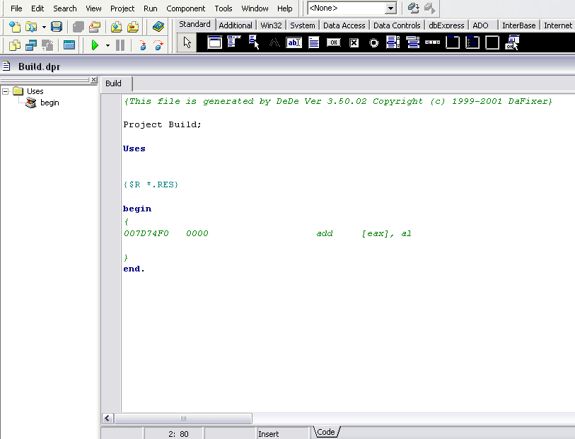
Task: Select the ComboBox component
Action: click(x=413, y=42)
